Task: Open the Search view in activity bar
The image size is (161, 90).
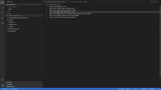Action: 2,7
